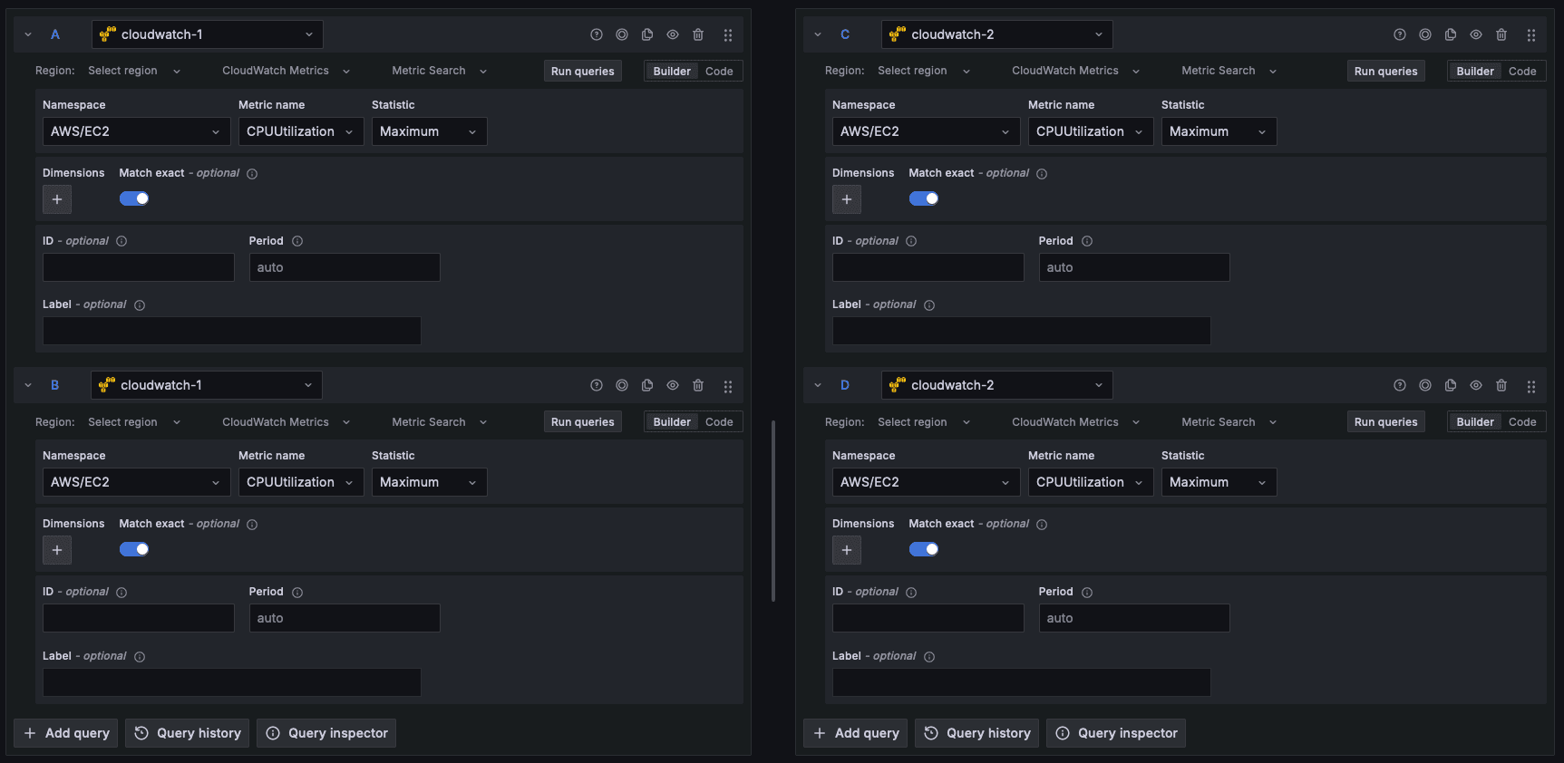Duplicate query A
This screenshot has width=1564, height=763.
(x=647, y=34)
